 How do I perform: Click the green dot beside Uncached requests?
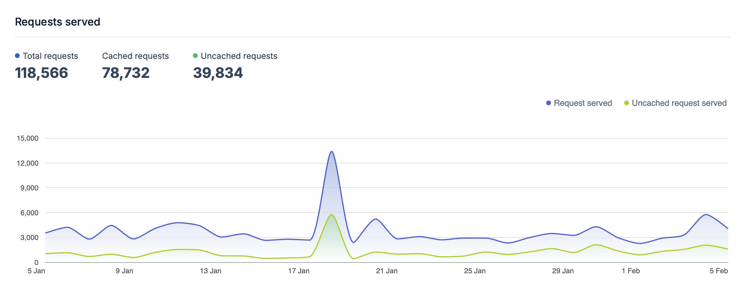click(x=195, y=56)
